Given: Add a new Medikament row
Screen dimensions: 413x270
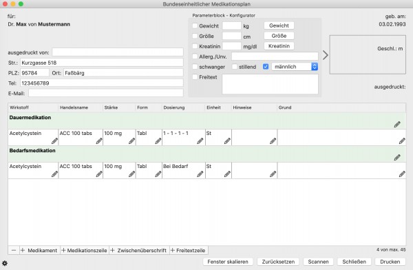Looking at the screenshot, I should tap(39, 250).
